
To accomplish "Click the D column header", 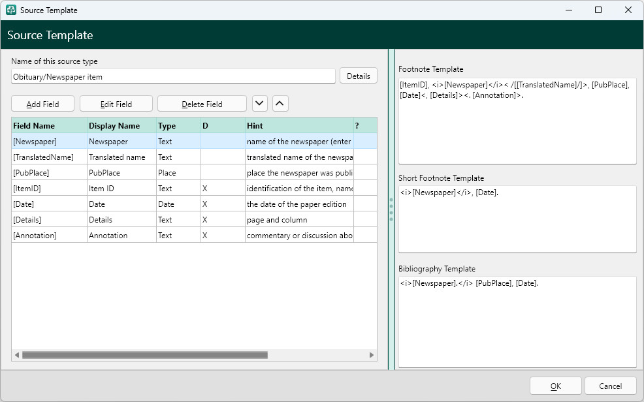I will tap(223, 125).
